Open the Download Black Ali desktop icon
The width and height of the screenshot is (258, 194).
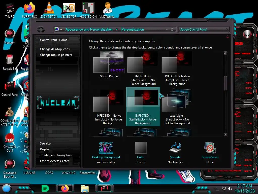point(10,168)
